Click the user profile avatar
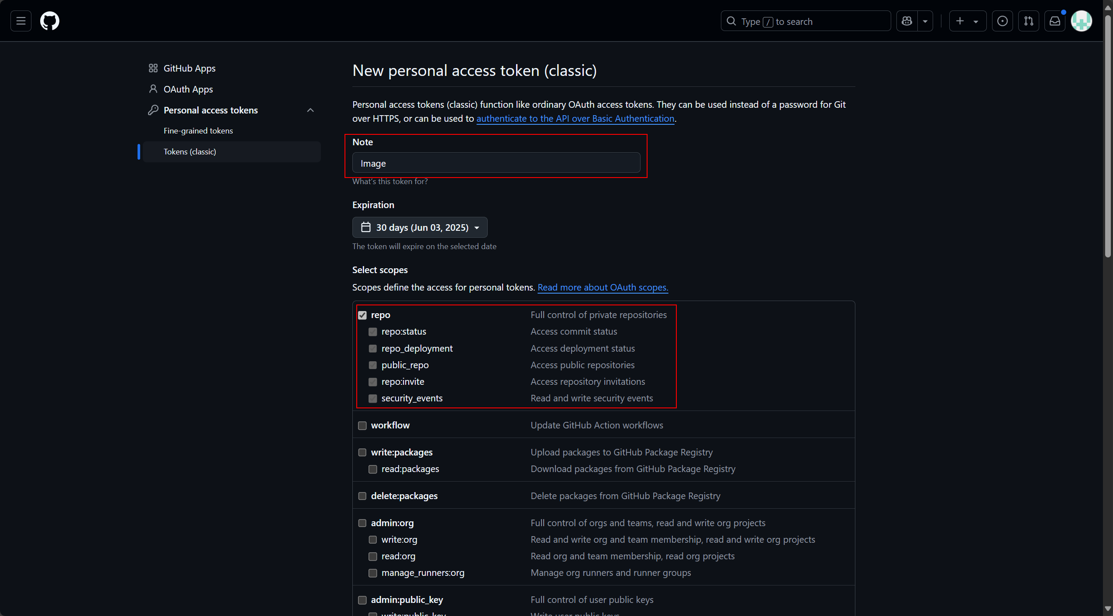 tap(1082, 21)
